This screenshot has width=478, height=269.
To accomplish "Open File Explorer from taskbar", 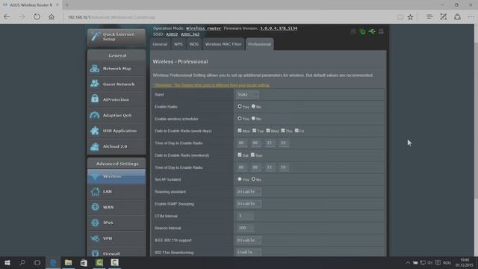I will [x=68, y=262].
